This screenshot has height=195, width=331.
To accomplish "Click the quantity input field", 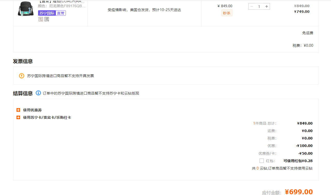I will (259, 6).
